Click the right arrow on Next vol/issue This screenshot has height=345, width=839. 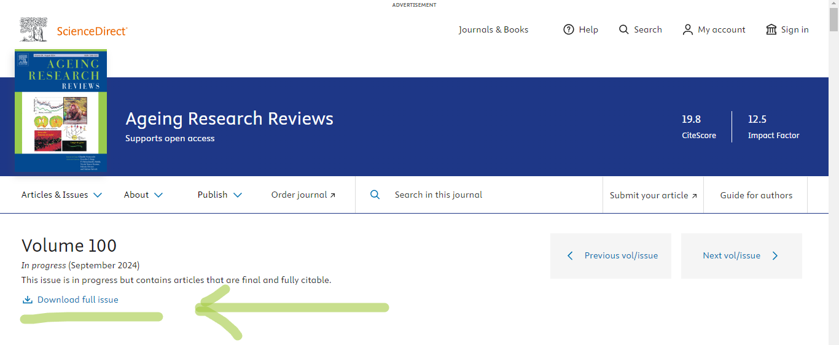pos(775,255)
